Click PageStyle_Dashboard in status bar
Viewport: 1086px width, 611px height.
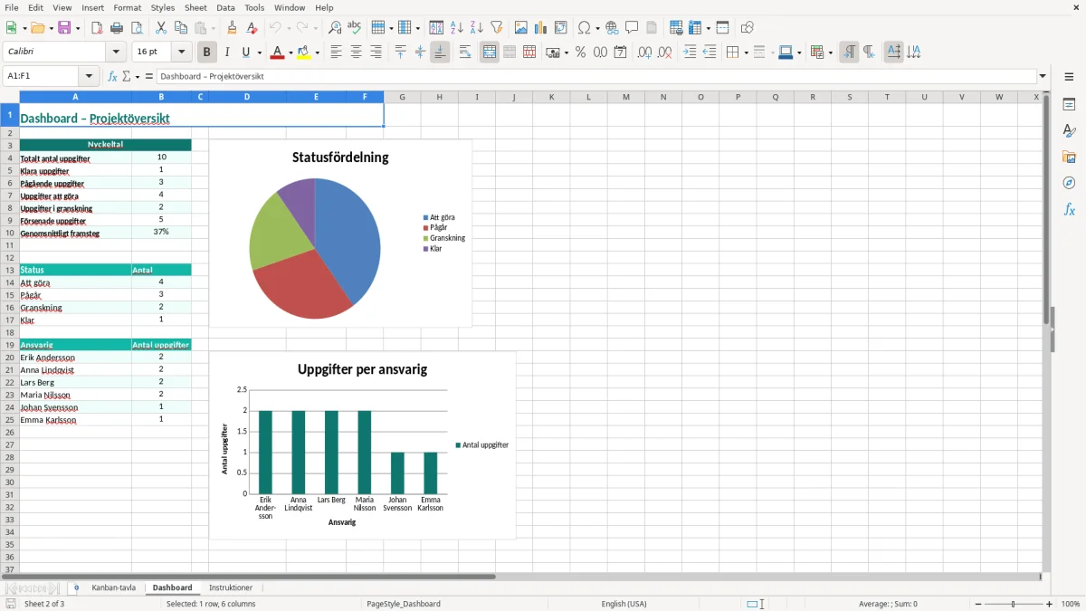404,604
